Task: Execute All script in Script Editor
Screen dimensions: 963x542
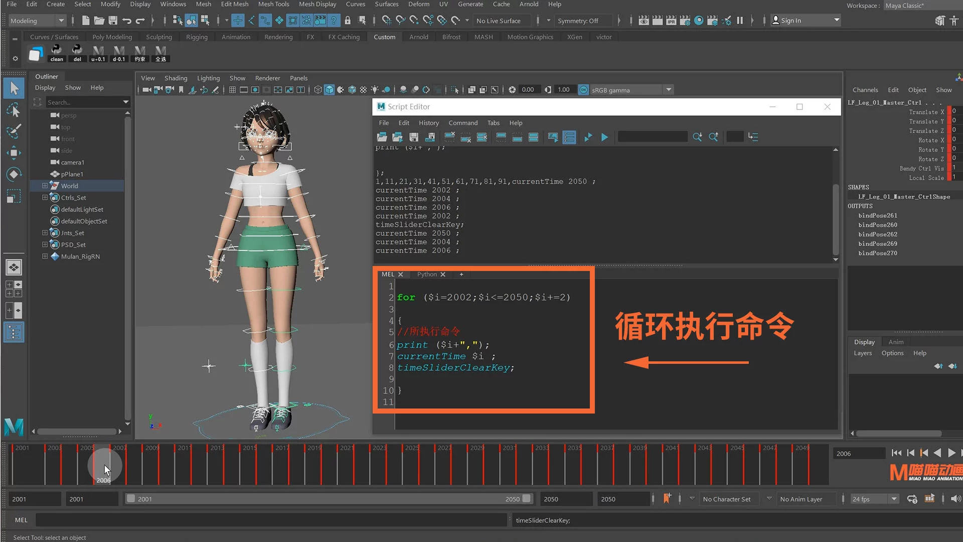Action: 588,137
